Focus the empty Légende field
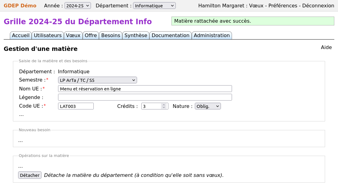The image size is (338, 187). coord(145,97)
